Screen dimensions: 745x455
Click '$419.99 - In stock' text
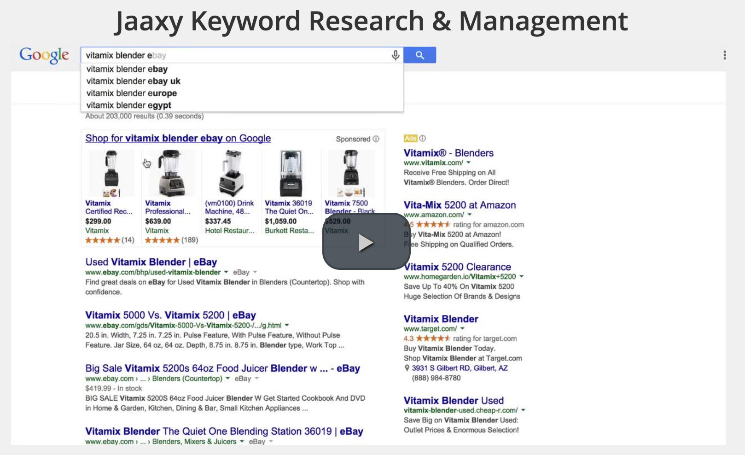[x=113, y=388]
